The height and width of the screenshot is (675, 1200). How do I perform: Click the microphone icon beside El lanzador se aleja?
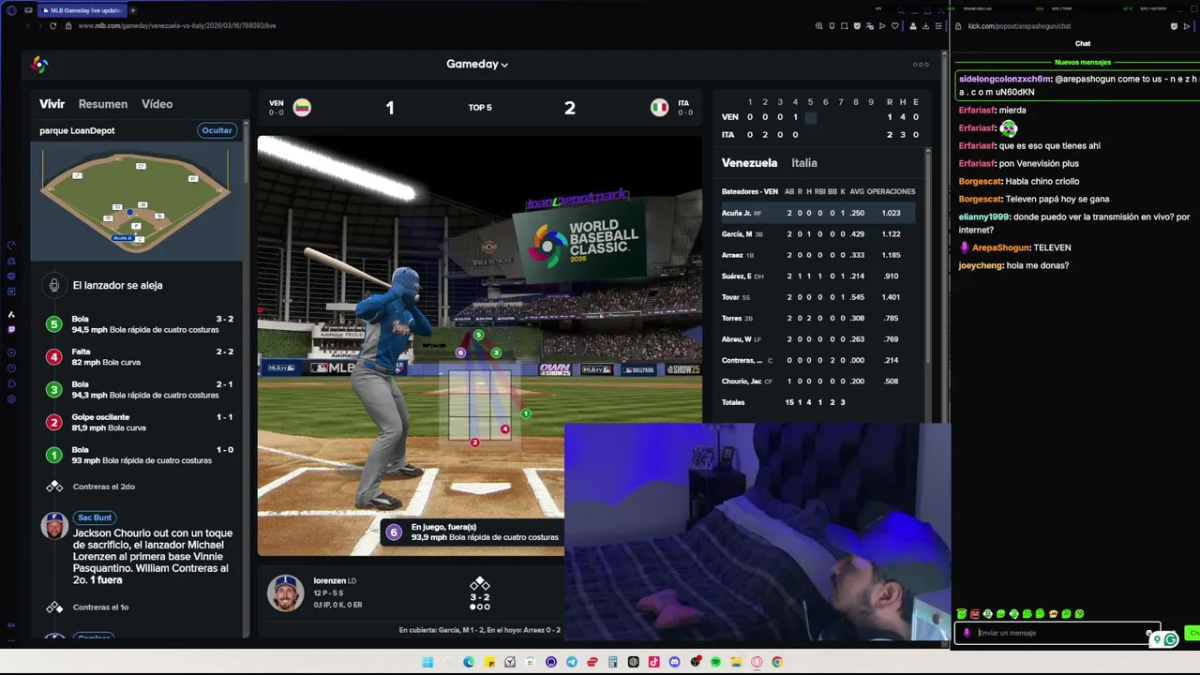click(x=54, y=285)
